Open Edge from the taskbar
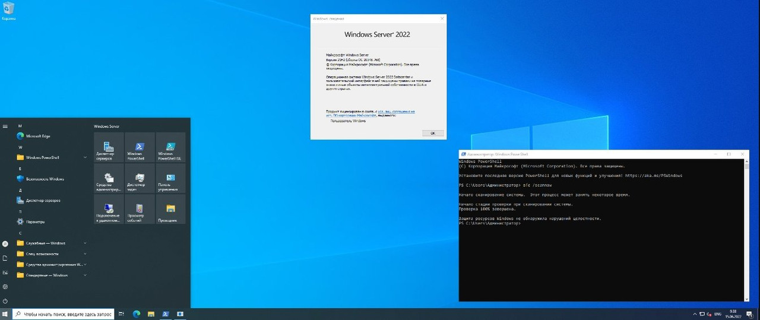Screen dimensions: 760x320 coord(136,313)
